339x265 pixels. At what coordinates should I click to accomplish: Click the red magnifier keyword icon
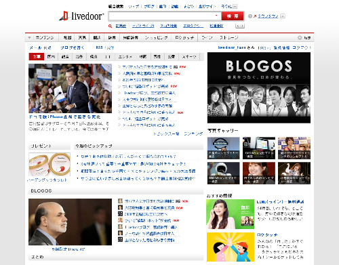point(110,26)
